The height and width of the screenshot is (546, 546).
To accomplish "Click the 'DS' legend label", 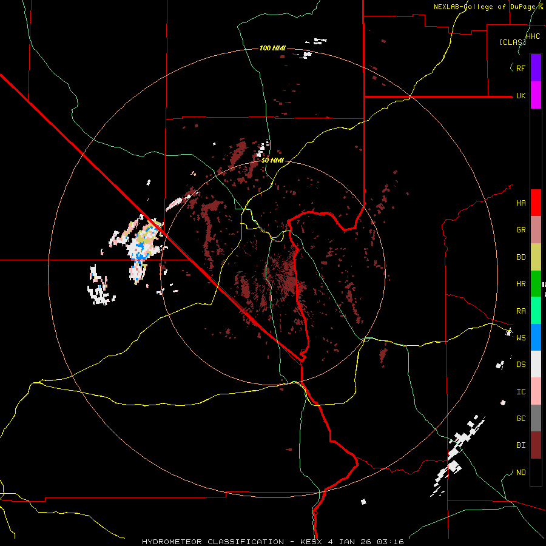I will 521,365.
